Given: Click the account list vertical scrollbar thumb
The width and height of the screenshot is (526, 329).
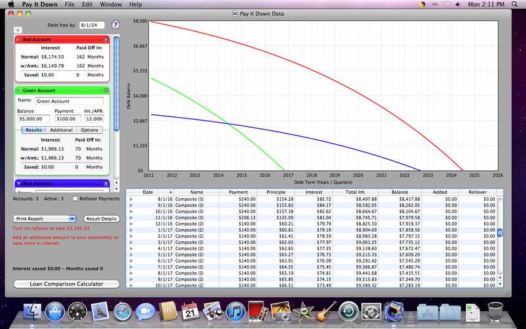Looking at the screenshot, I should tap(116, 84).
